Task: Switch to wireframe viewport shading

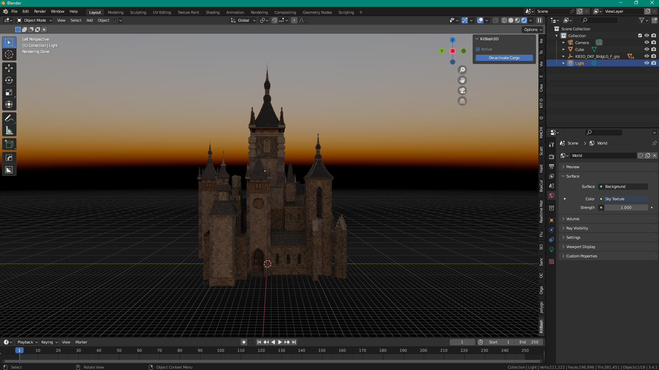Action: point(504,20)
